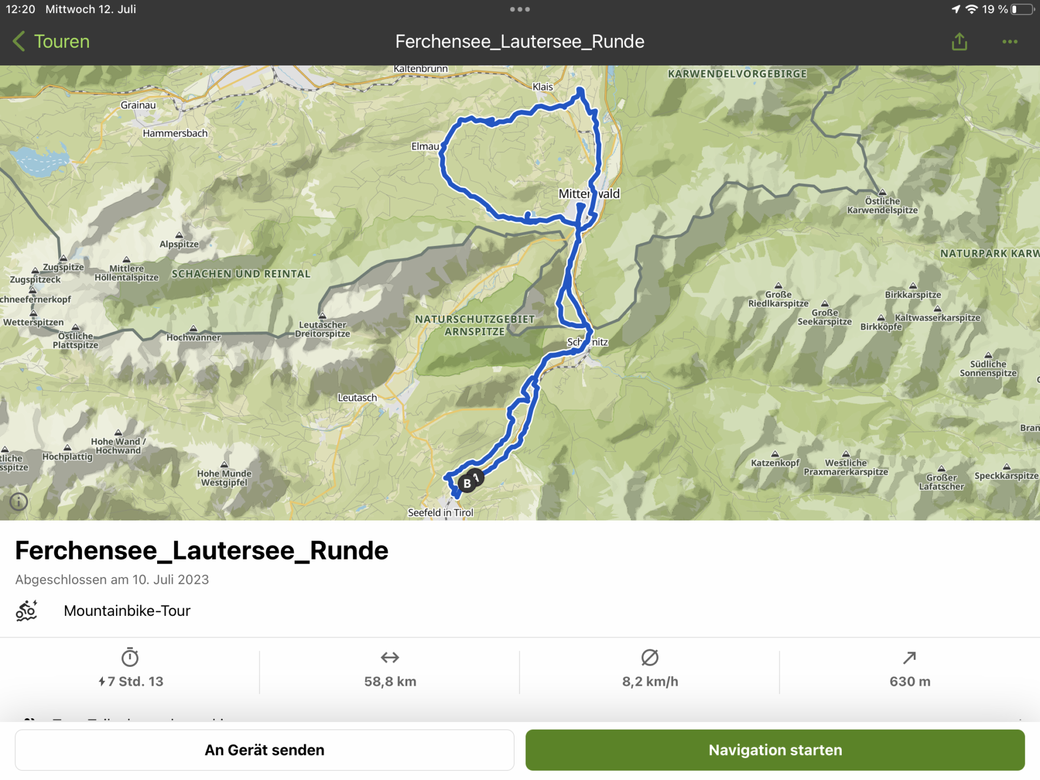Tap the distance arrows icon
1040x780 pixels.
point(390,658)
